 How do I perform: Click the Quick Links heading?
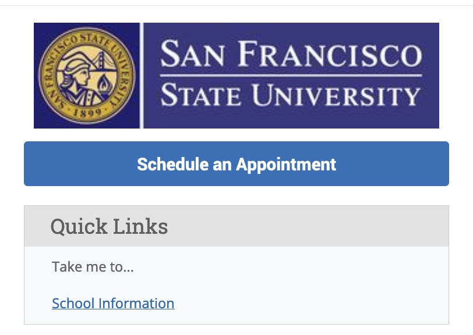tap(109, 227)
